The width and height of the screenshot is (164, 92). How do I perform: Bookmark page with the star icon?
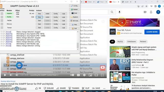pyautogui.click(x=146, y=6)
